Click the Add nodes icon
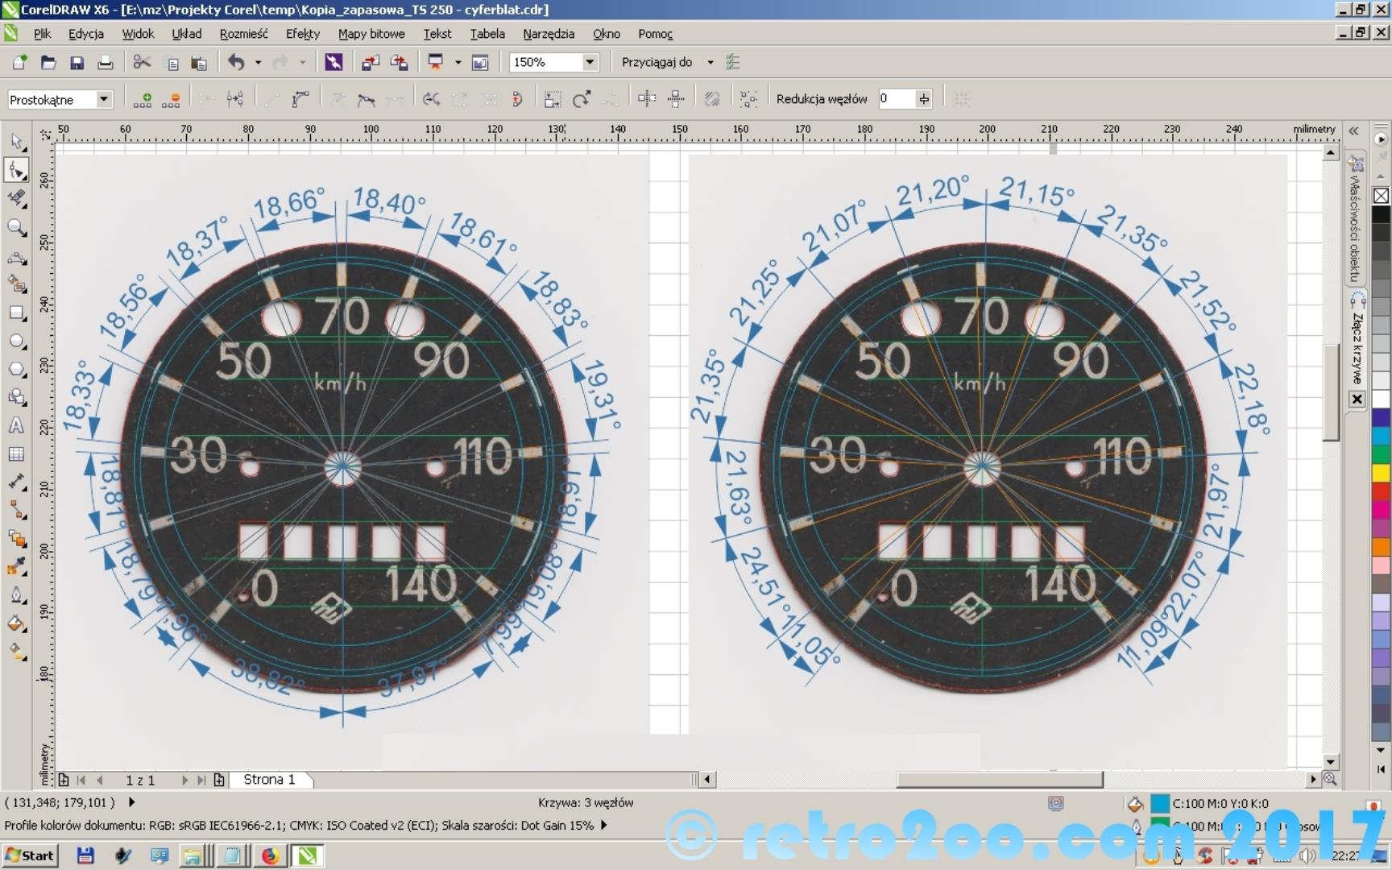Screen dimensions: 1392x870 [143, 99]
